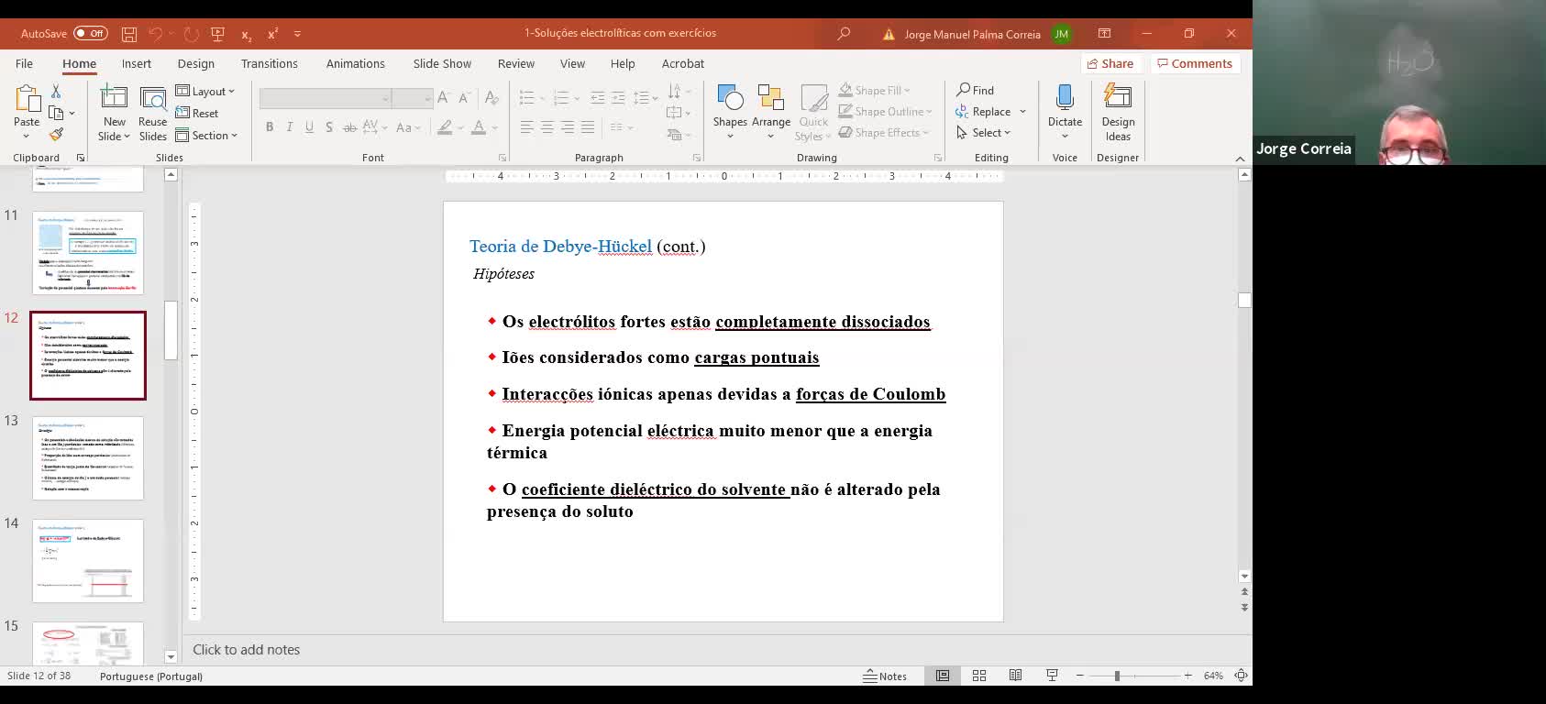Viewport: 1546px width, 704px height.
Task: Open the Transitions tab
Action: (269, 64)
